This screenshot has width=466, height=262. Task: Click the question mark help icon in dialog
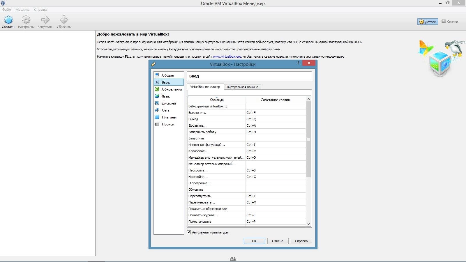coord(298,63)
